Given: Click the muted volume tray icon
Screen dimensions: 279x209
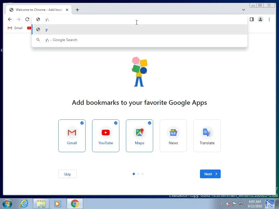Looking at the screenshot, I should (228, 204).
